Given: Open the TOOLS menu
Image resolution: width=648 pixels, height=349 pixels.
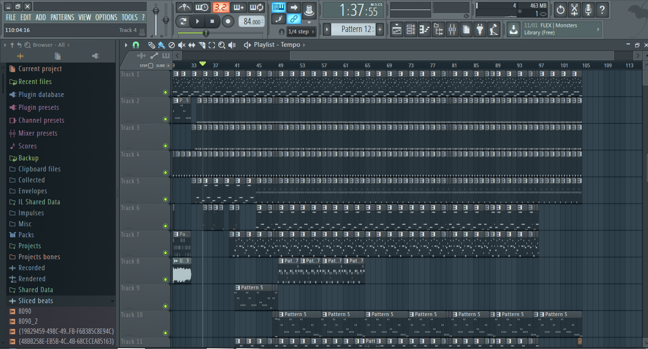Looking at the screenshot, I should (x=129, y=17).
